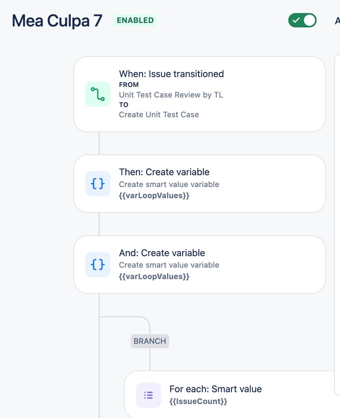Image resolution: width=340 pixels, height=418 pixels.
Task: Click the green Issue transitioned trigger icon
Action: pyautogui.click(x=98, y=94)
